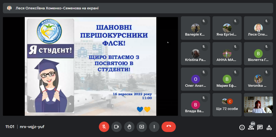This screenshot has width=276, height=137.
Task: Open the three-dot more options menu
Action: point(154,127)
